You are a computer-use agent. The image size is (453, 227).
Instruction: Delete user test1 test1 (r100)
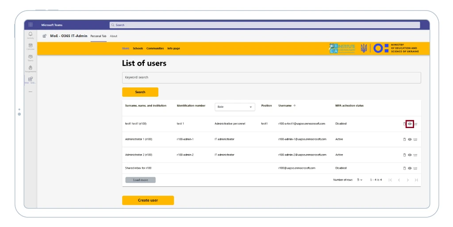(404, 124)
